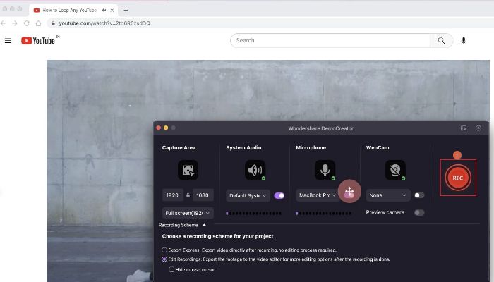Viewport: 494px width, 282px height.
Task: Close the YouTube browser tab
Action: tap(112, 10)
